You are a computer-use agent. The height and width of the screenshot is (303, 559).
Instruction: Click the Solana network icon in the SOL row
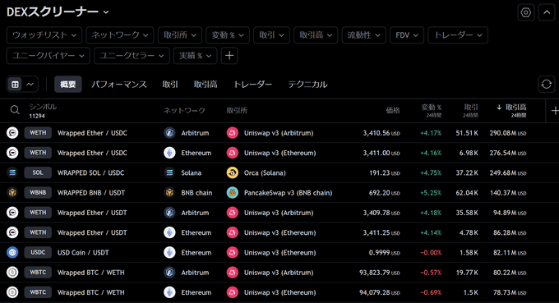(x=169, y=172)
